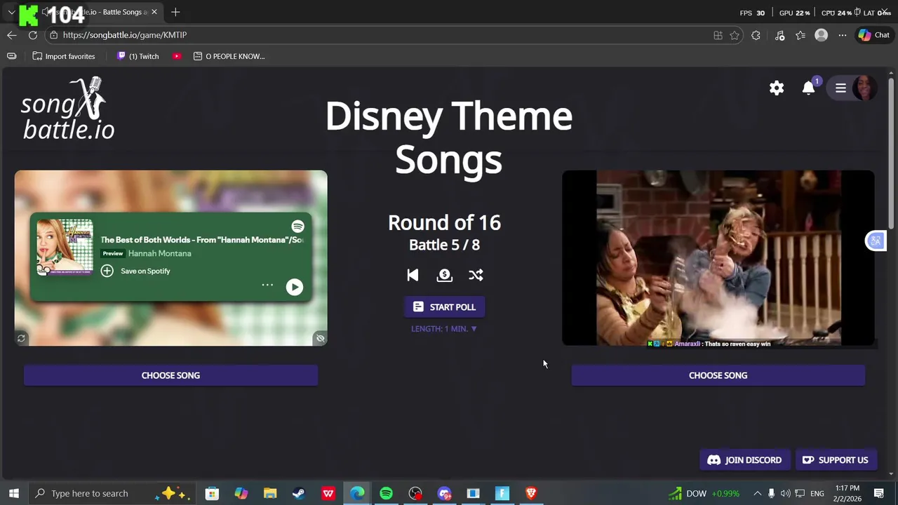898x505 pixels.
Task: Open Steam from the taskbar
Action: pyautogui.click(x=299, y=493)
